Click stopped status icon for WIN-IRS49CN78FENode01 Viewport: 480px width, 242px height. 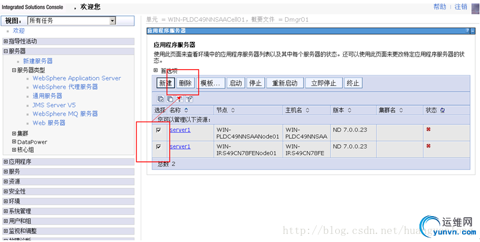pos(428,146)
